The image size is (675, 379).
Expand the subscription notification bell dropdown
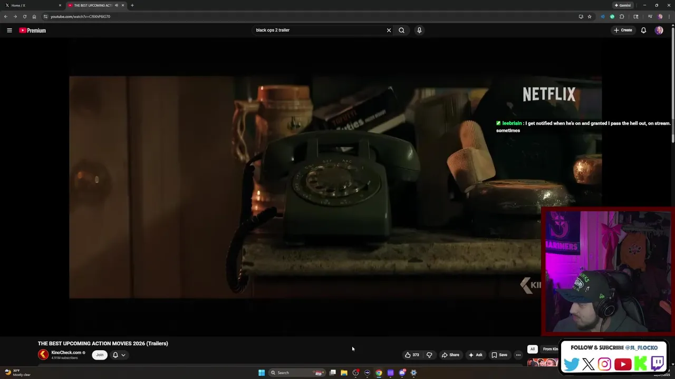119,355
